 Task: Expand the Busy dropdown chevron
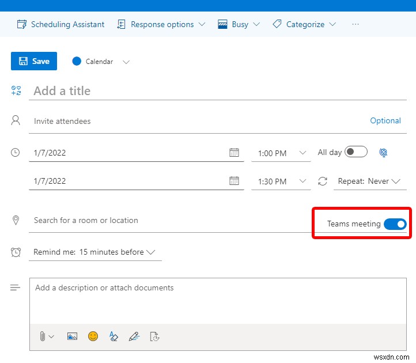coord(256,24)
